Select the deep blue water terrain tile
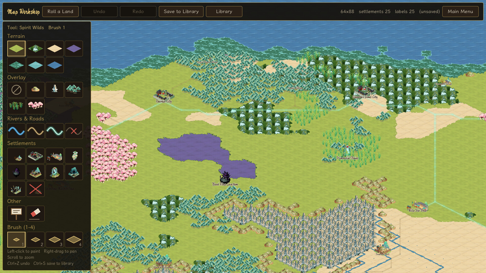The width and height of the screenshot is (486, 273). [x=55, y=65]
